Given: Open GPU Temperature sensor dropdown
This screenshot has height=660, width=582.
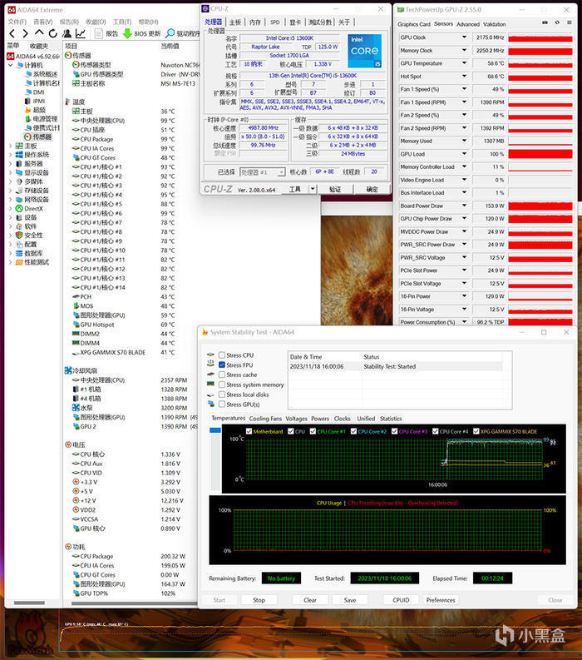Looking at the screenshot, I should tap(464, 63).
